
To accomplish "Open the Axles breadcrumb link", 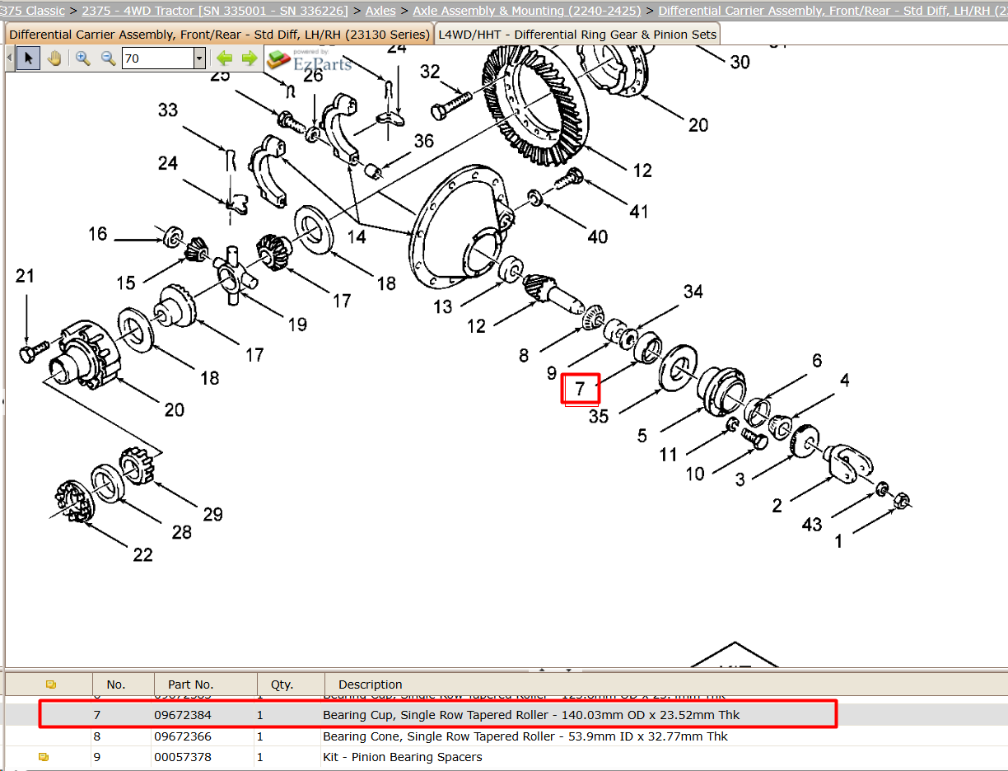I will (x=380, y=11).
